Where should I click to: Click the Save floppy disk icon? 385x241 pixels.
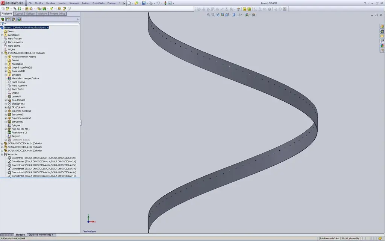pyautogui.click(x=144, y=3)
